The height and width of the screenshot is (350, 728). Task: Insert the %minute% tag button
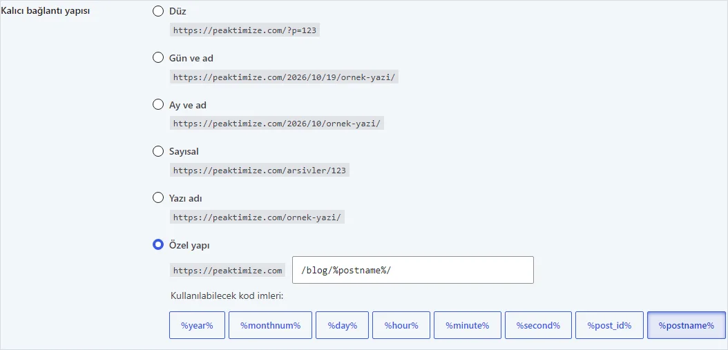[x=468, y=325]
